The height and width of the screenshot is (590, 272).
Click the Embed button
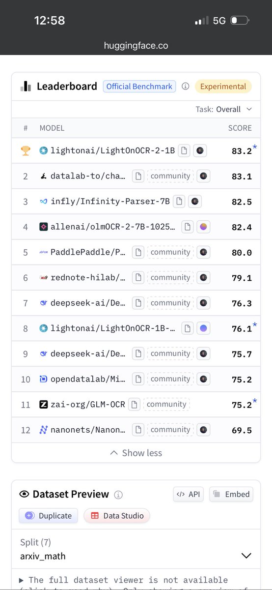(x=231, y=494)
